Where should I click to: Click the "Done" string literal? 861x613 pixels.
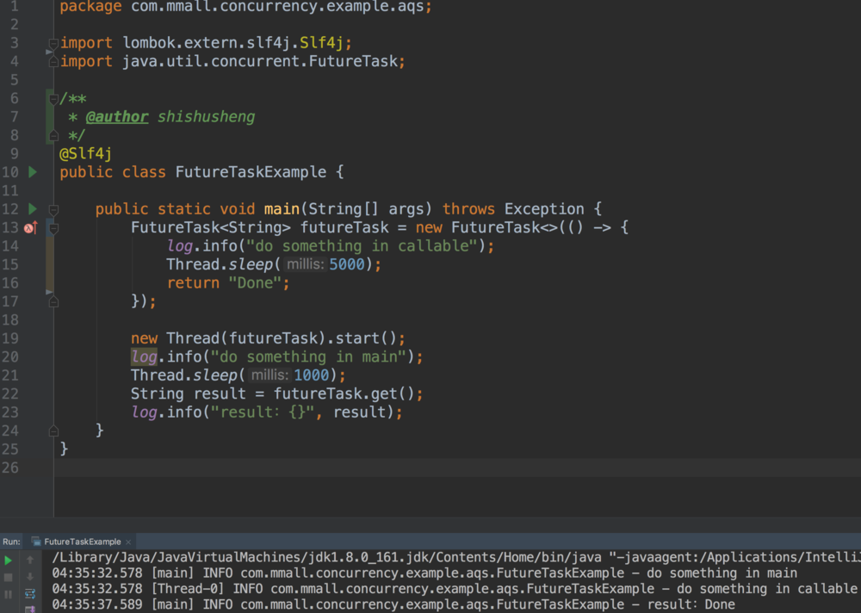tap(256, 283)
